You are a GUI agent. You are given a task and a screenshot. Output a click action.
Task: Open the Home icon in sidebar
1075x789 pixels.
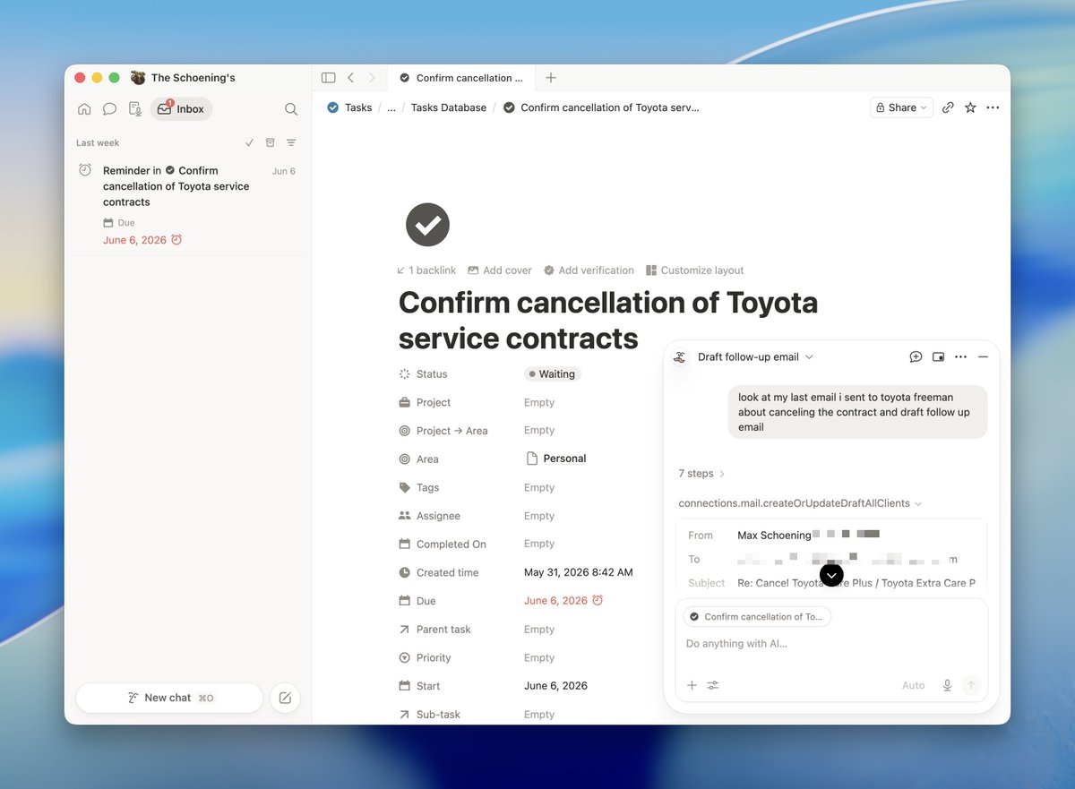(x=84, y=109)
